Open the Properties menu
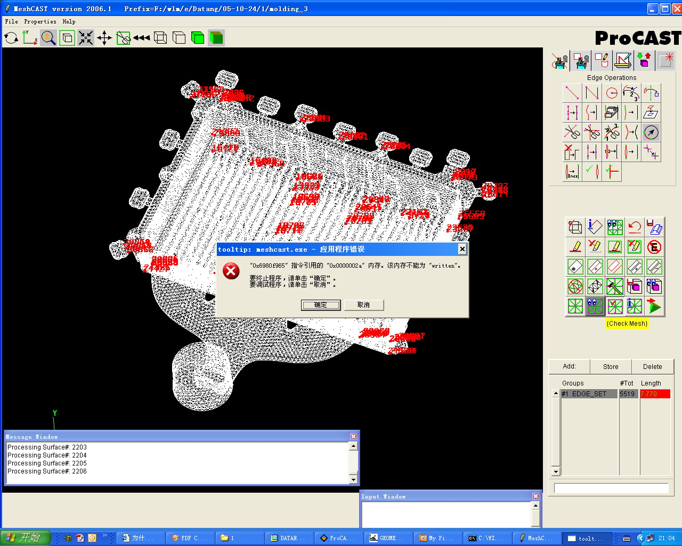The height and width of the screenshot is (546, 682). [40, 22]
